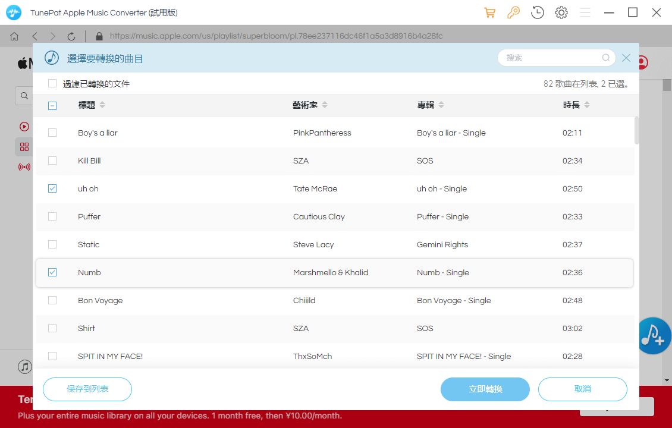Sort by title column arrows
The width and height of the screenshot is (672, 428).
coord(102,105)
